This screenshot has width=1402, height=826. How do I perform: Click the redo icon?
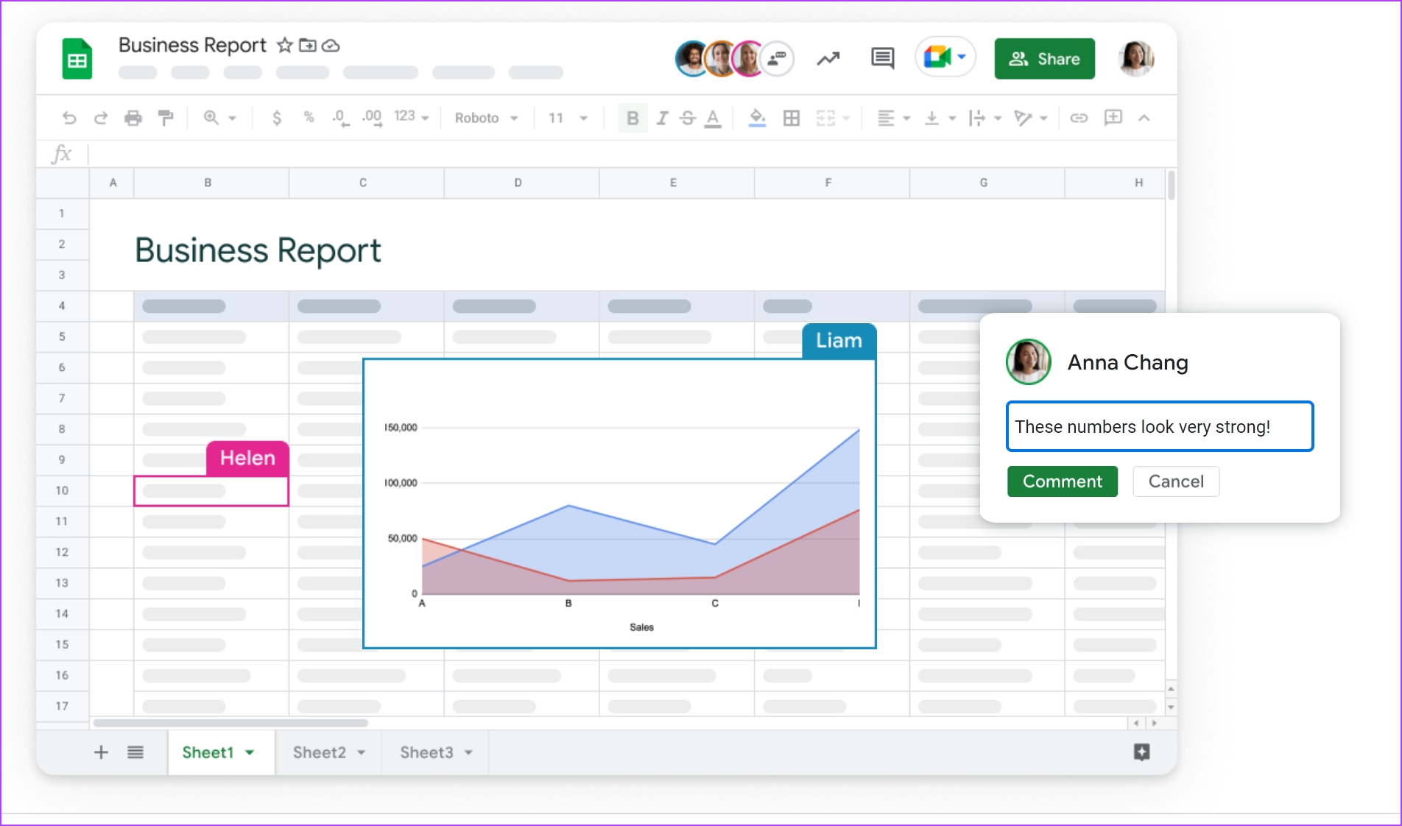(x=101, y=118)
